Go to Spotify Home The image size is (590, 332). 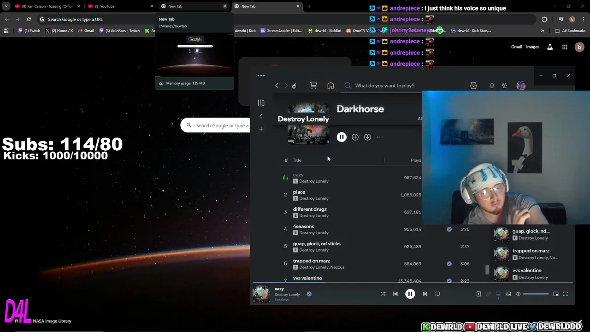(x=330, y=85)
